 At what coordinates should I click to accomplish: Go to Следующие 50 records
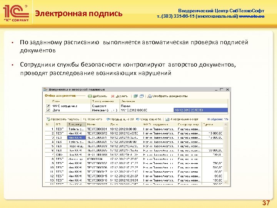[x=149, y=119]
